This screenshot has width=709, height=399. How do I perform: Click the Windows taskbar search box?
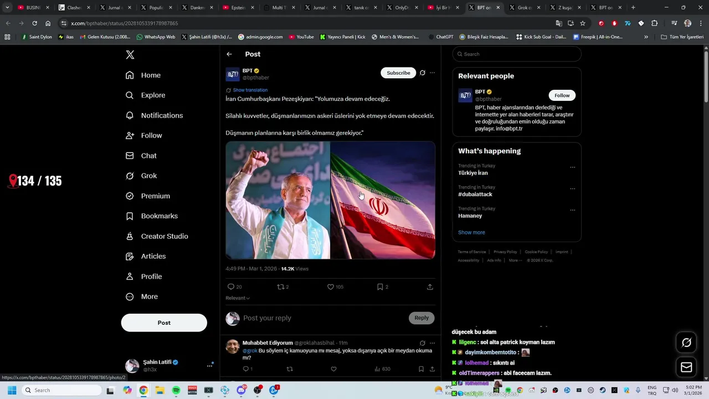61,390
